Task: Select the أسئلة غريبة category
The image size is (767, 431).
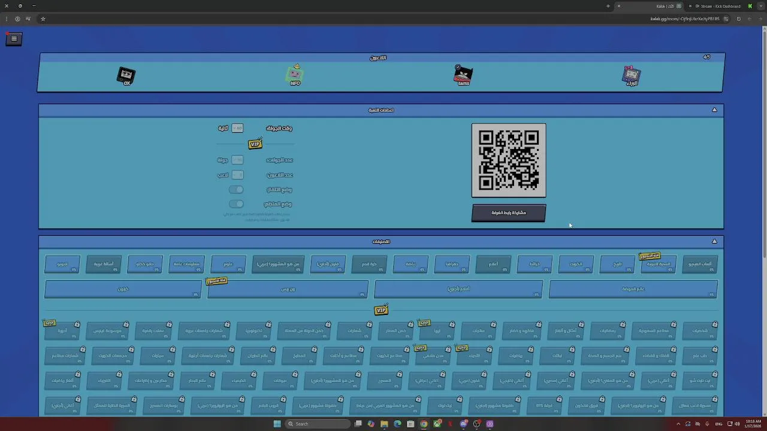Action: [103, 265]
